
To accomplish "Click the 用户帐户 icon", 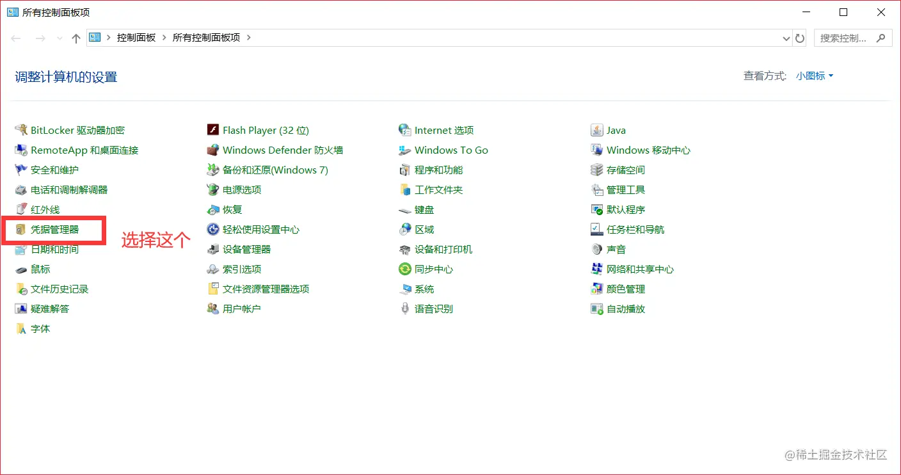I will pyautogui.click(x=213, y=309).
